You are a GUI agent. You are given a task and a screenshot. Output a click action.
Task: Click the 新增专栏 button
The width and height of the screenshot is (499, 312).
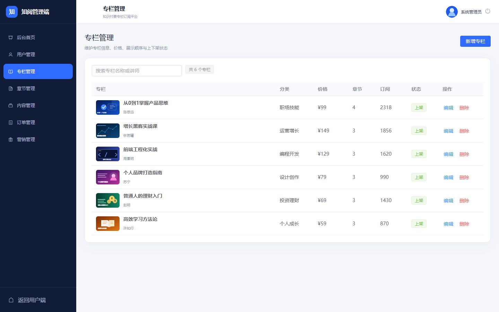475,41
